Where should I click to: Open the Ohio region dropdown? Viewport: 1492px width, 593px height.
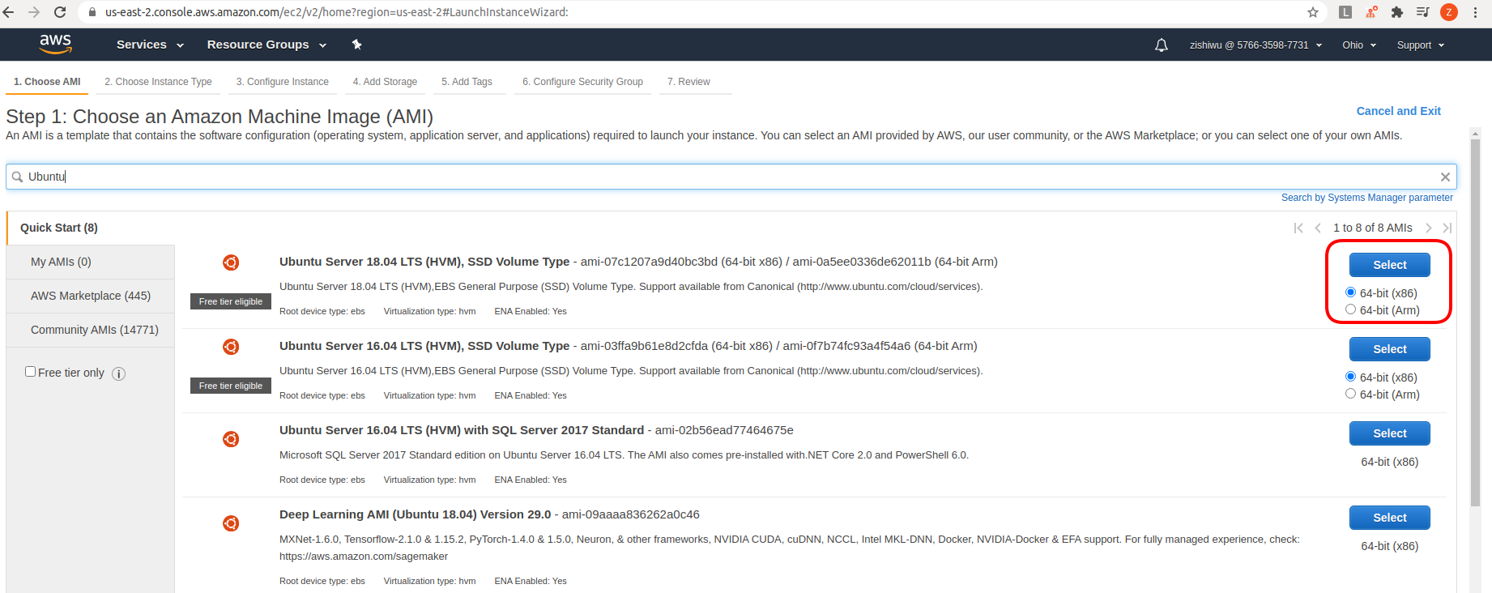click(1359, 45)
